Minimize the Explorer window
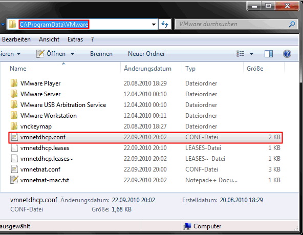 pos(254,6)
